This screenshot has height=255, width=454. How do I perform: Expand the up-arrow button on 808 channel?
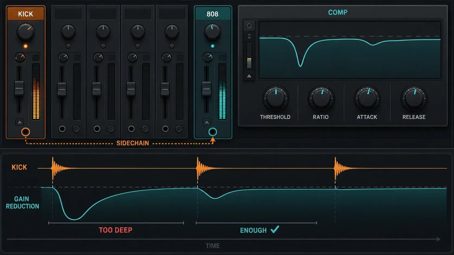coord(207,122)
